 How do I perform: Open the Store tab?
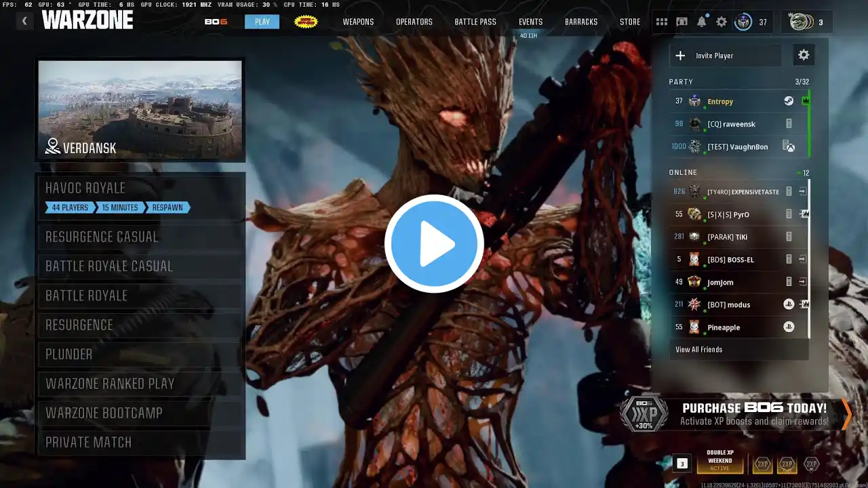[630, 22]
